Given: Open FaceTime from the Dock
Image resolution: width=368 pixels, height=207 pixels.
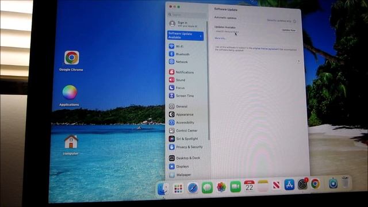Looking at the screenshot, I should (x=235, y=187).
